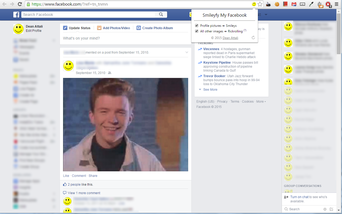342x214 pixels.
Task: Open Dean Attali link in Smileyfy popup
Action: coord(230,38)
